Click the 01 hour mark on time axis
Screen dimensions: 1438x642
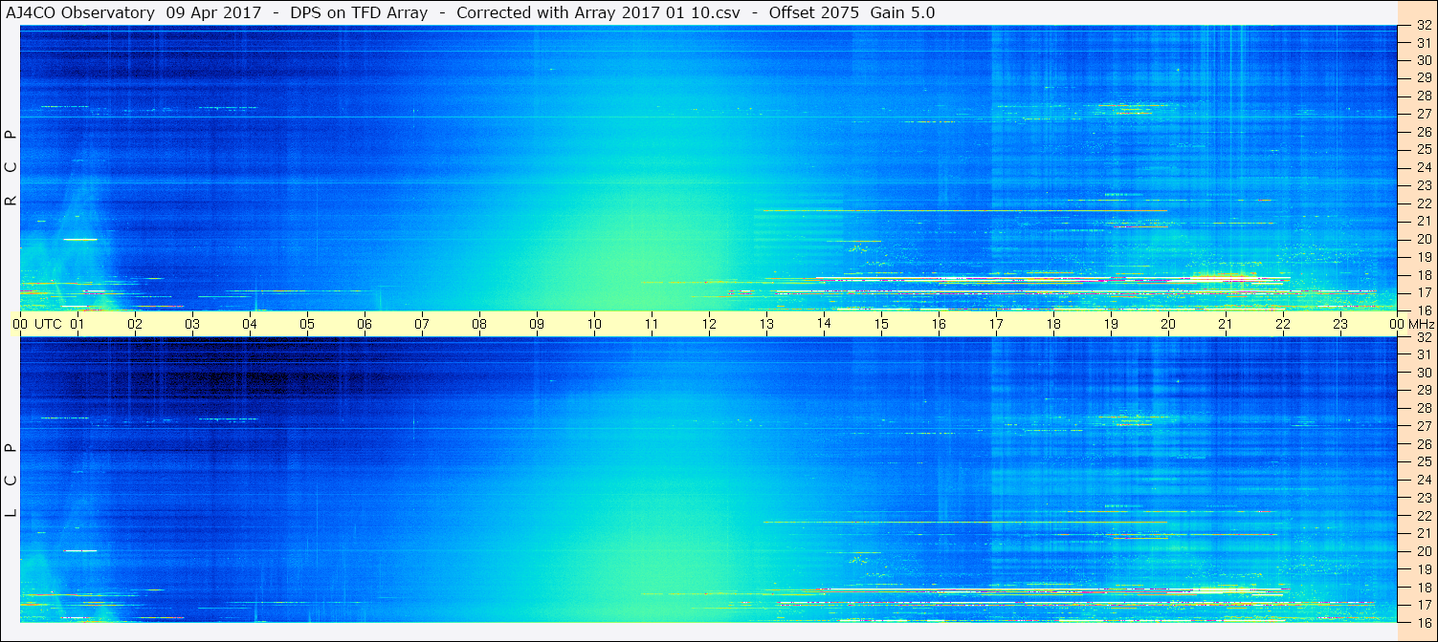(77, 324)
